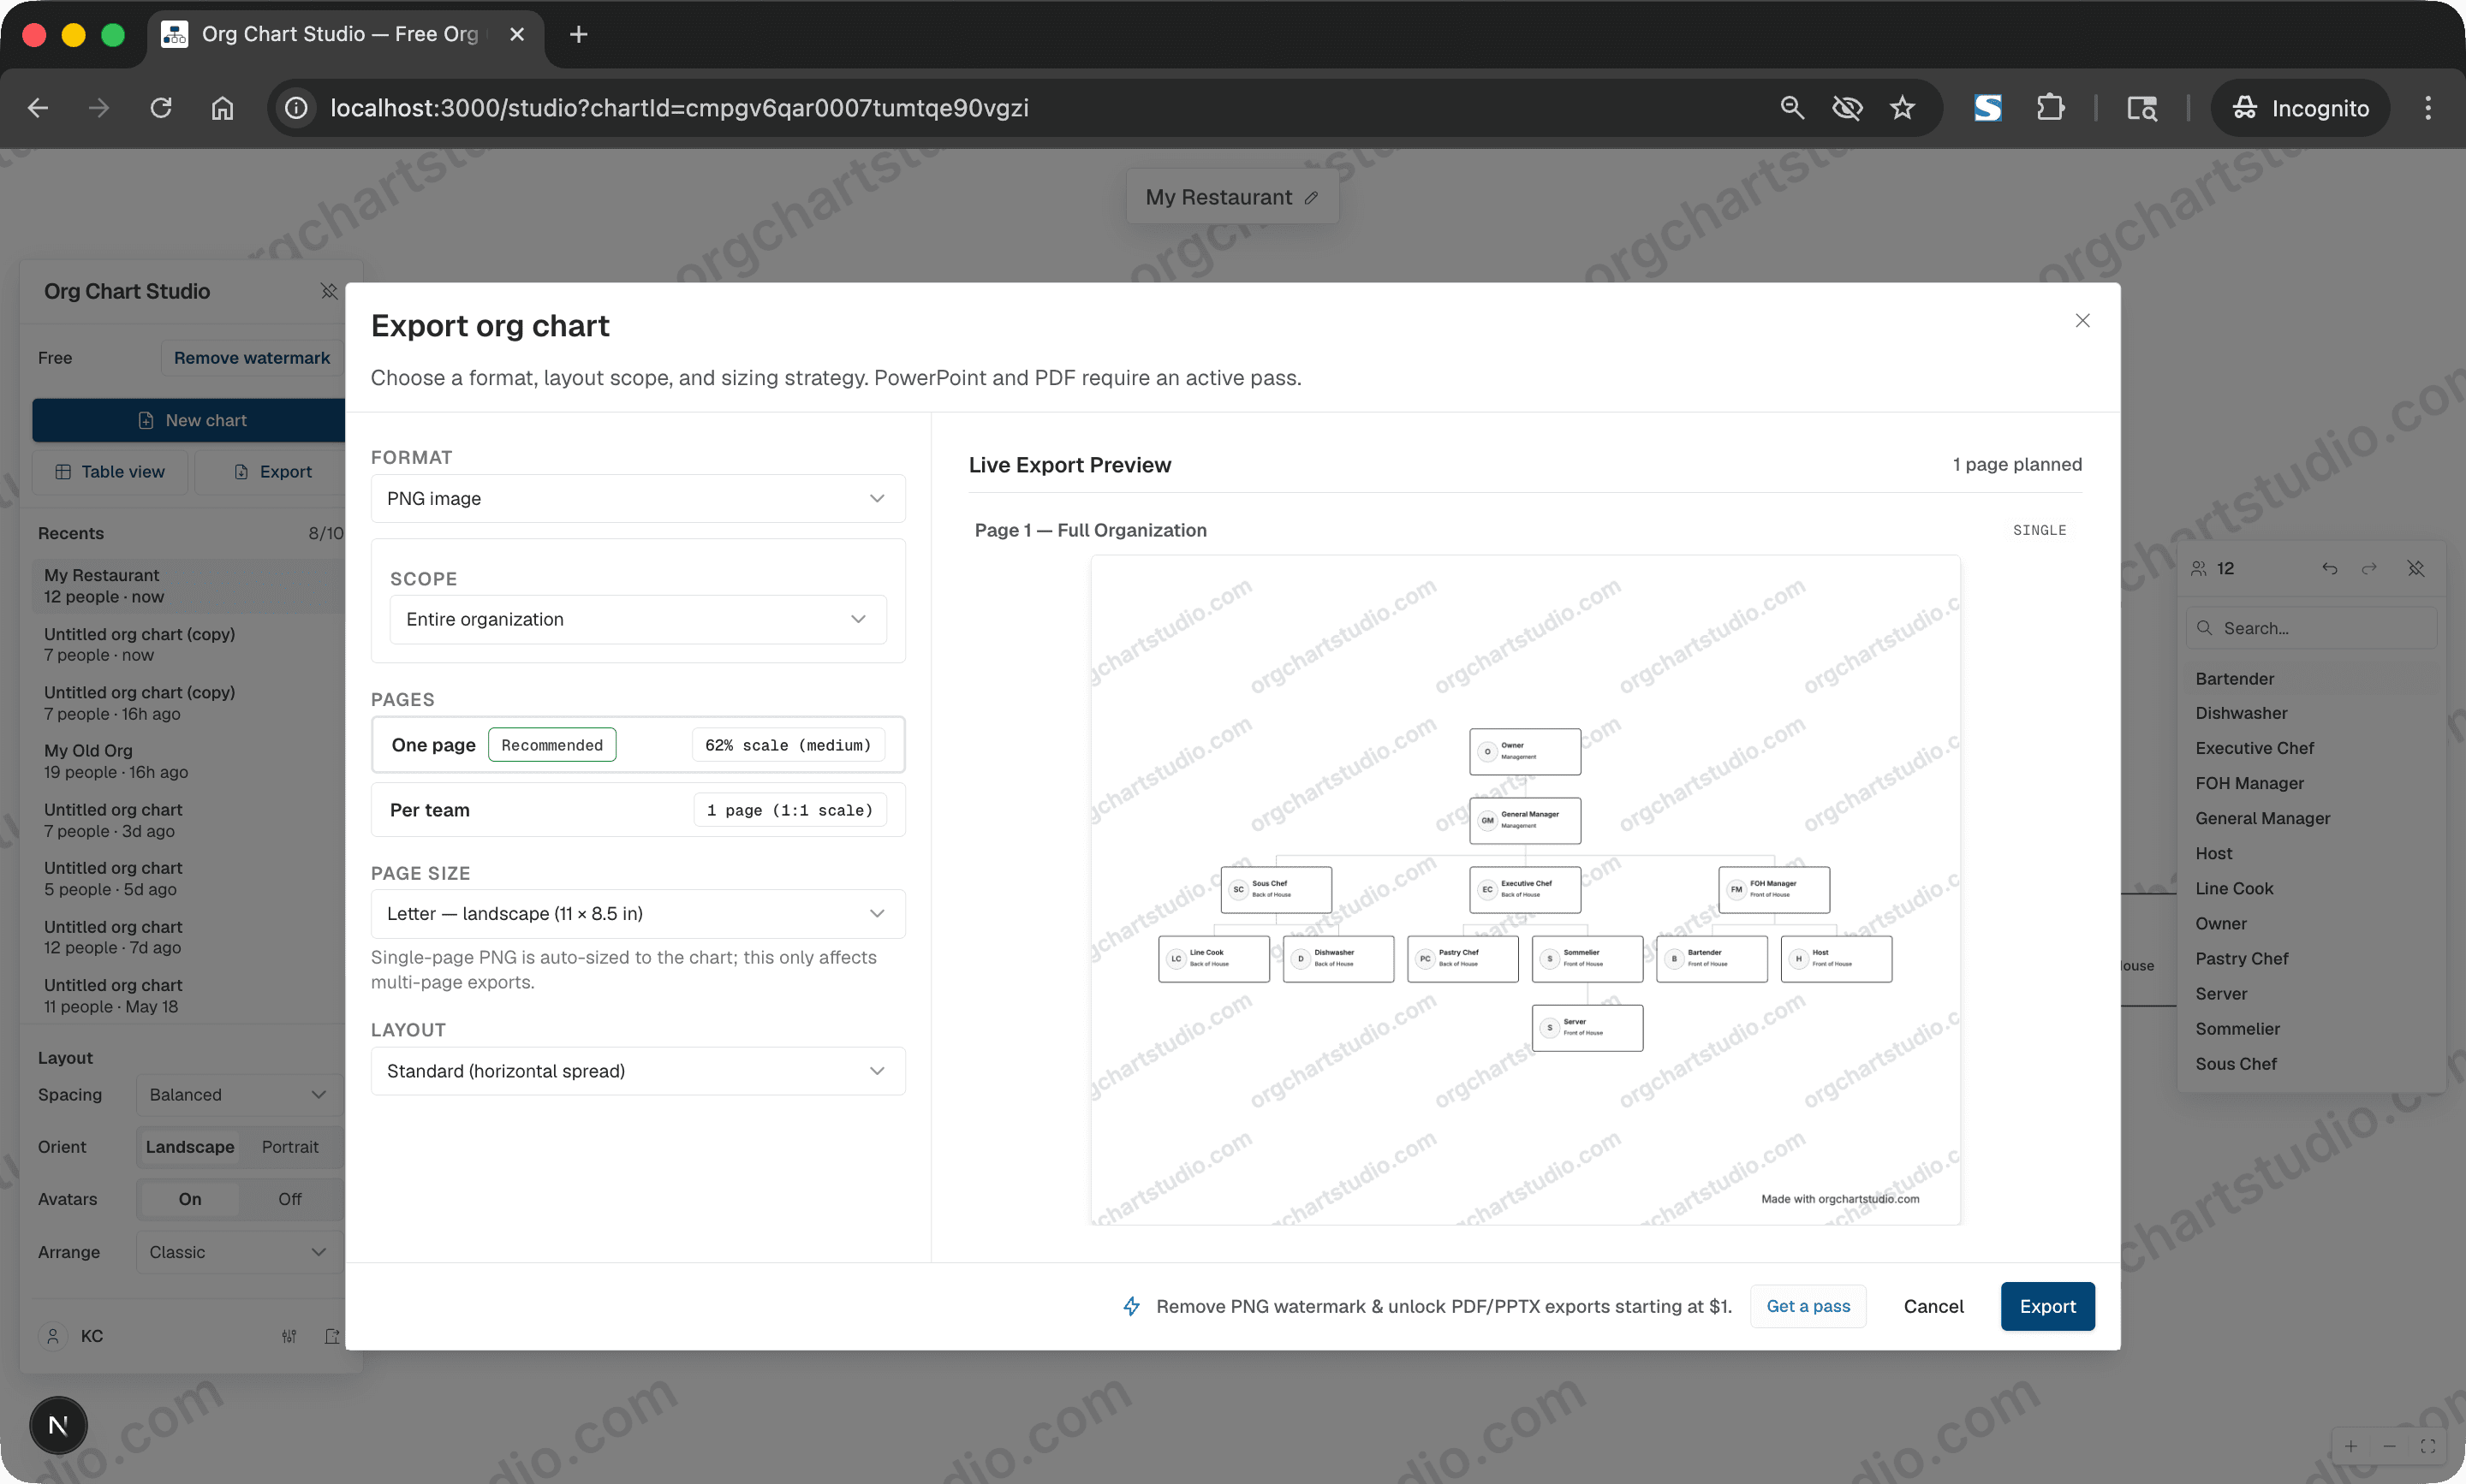The image size is (2466, 1484).
Task: Select the Per team pages option
Action: [x=637, y=810]
